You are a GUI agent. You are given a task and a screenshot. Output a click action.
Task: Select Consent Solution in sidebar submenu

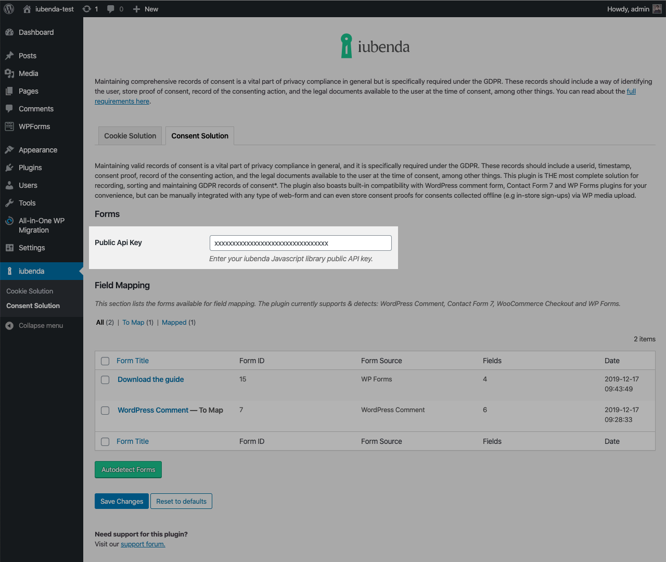[x=33, y=306]
